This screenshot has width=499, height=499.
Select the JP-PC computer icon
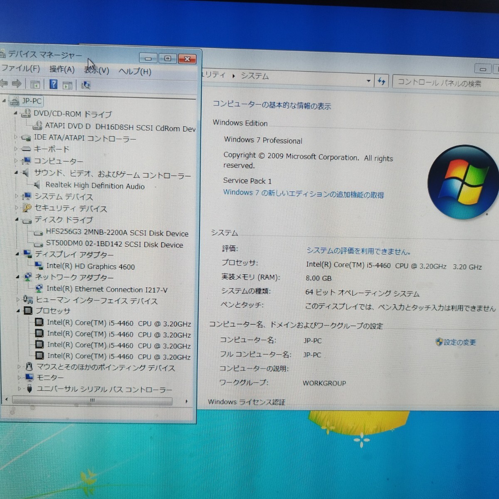pyautogui.click(x=15, y=101)
